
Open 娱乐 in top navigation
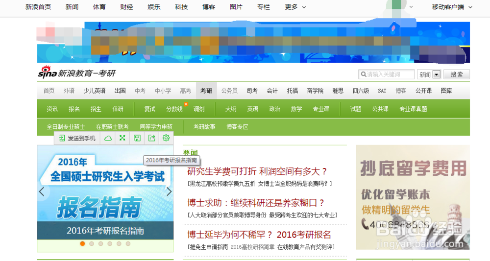point(154,7)
